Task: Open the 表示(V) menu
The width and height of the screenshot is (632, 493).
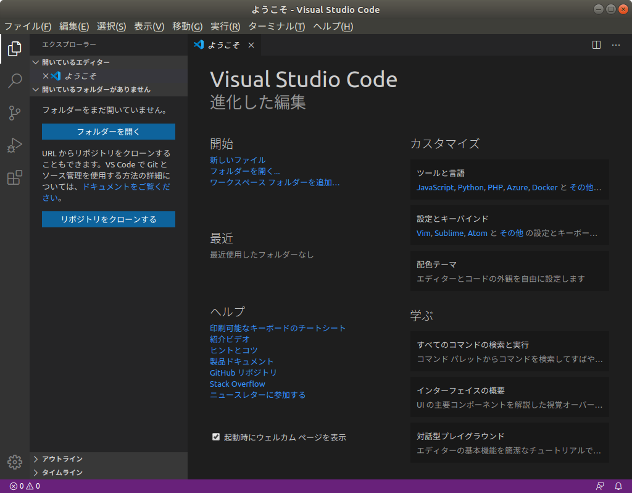Action: tap(149, 27)
